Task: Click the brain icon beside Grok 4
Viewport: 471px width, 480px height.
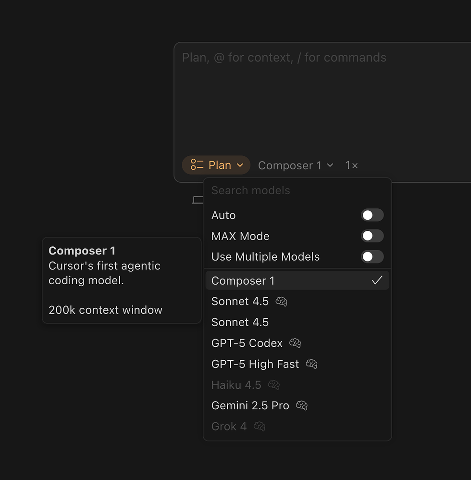Action: 260,426
